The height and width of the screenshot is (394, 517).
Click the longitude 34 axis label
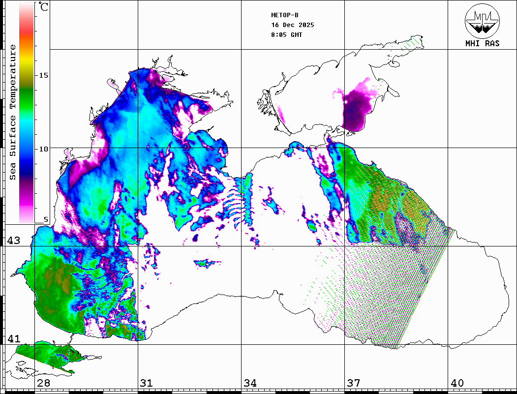click(250, 383)
